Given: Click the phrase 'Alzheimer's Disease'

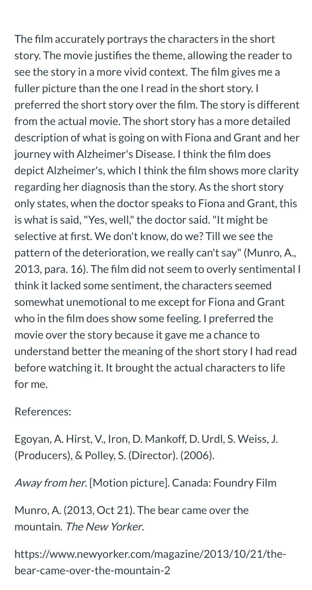Looking at the screenshot, I should [125, 154].
